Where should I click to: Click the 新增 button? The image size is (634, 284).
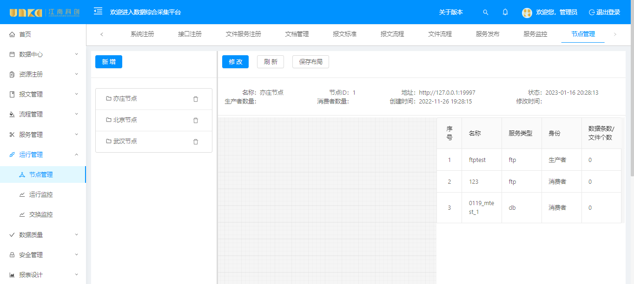click(109, 62)
